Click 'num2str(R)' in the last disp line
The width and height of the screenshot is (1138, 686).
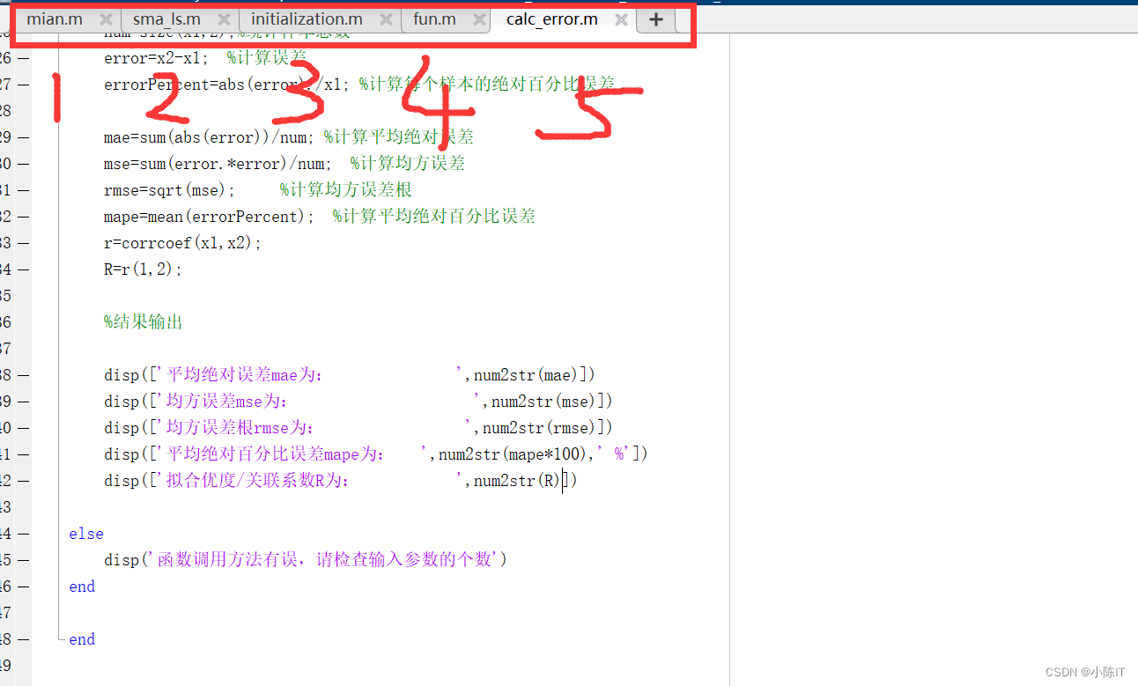tap(517, 481)
